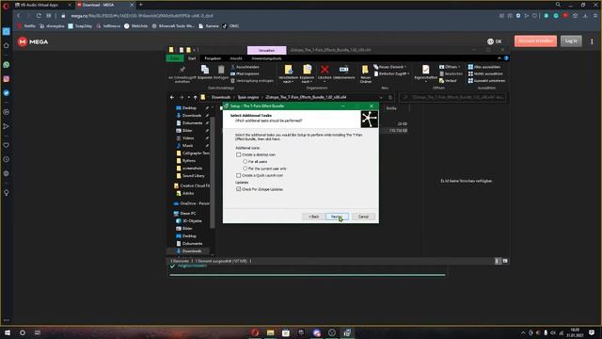The width and height of the screenshot is (602, 339).
Task: Click the browser reload button
Action: 39,16
